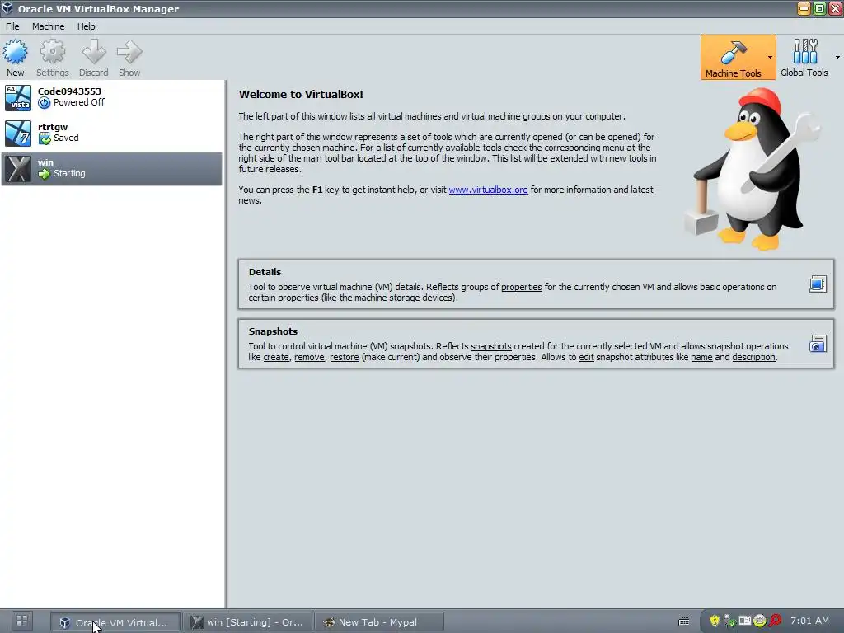Click the Snapshots tool heading

pyautogui.click(x=273, y=331)
